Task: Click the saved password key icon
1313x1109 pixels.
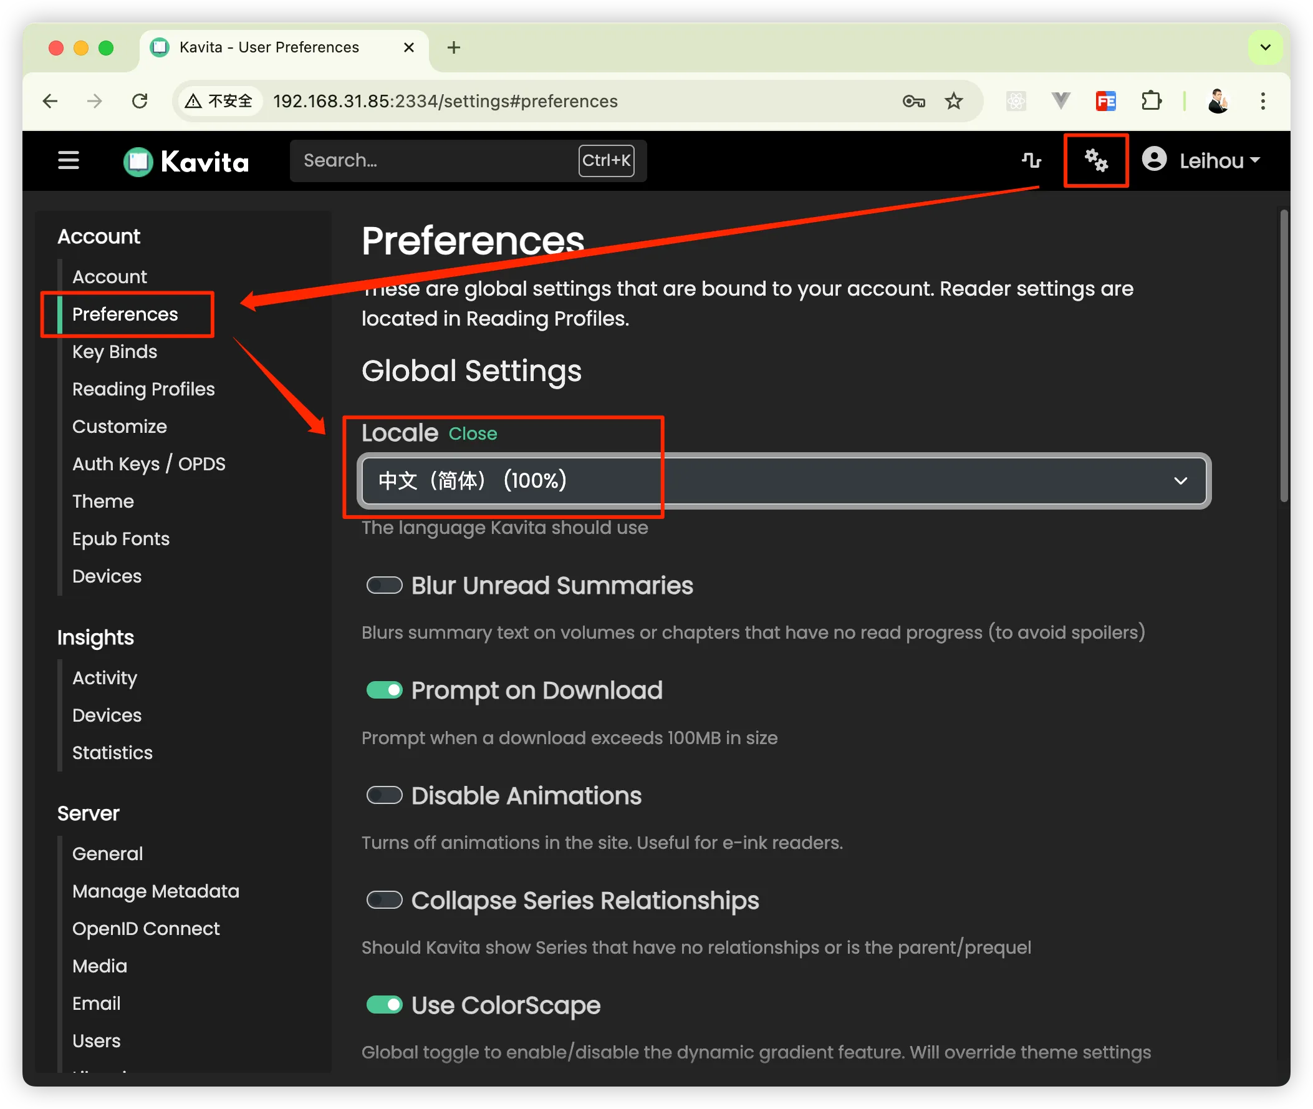Action: (x=913, y=101)
